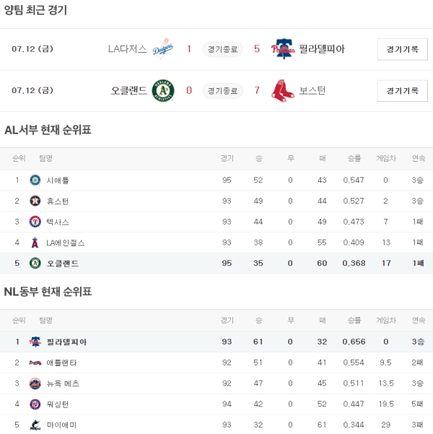Screen dimensions: 433x434
Task: Click the New York Mets logo
Action: [x=35, y=383]
